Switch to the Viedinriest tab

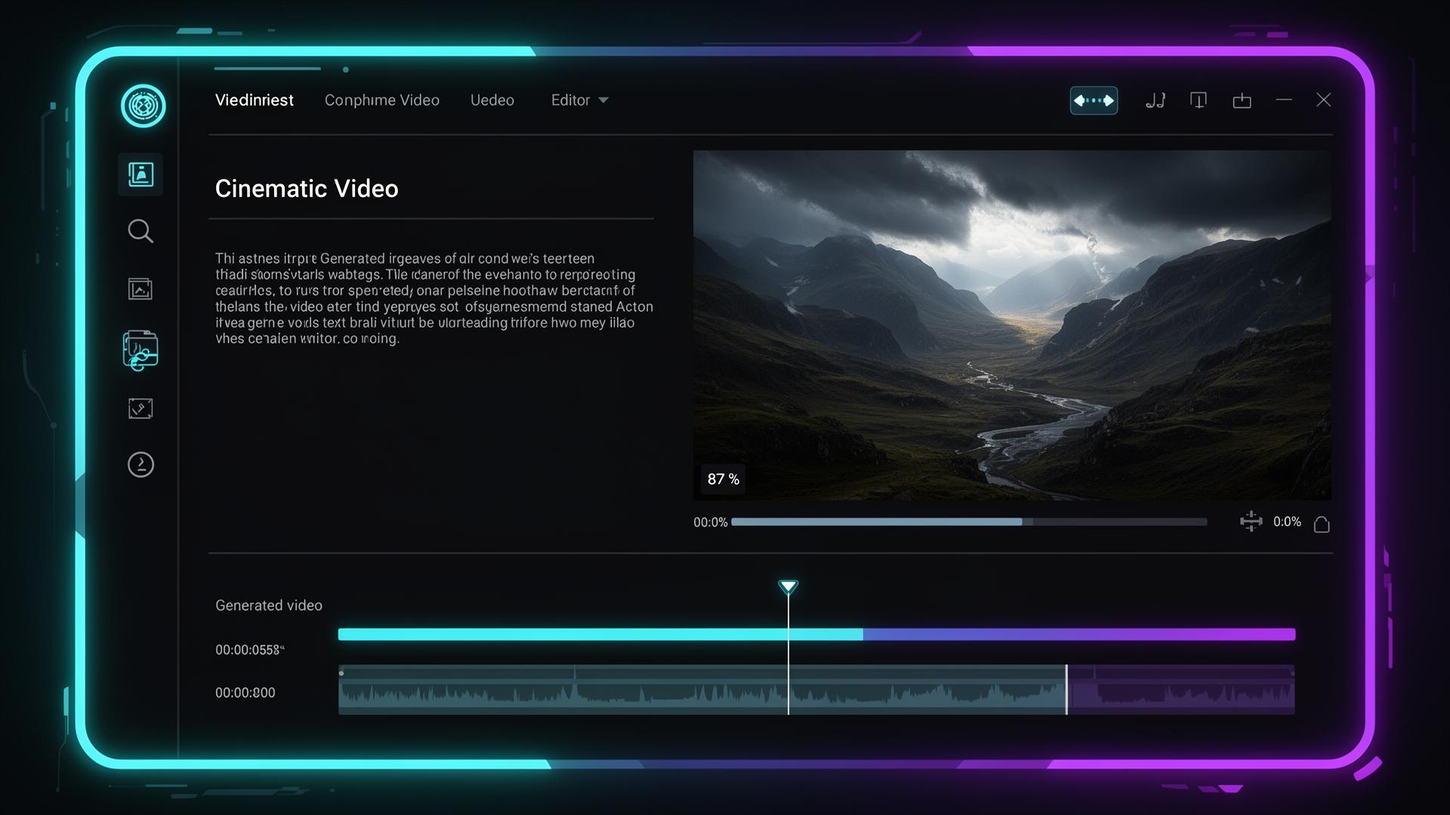(x=254, y=100)
